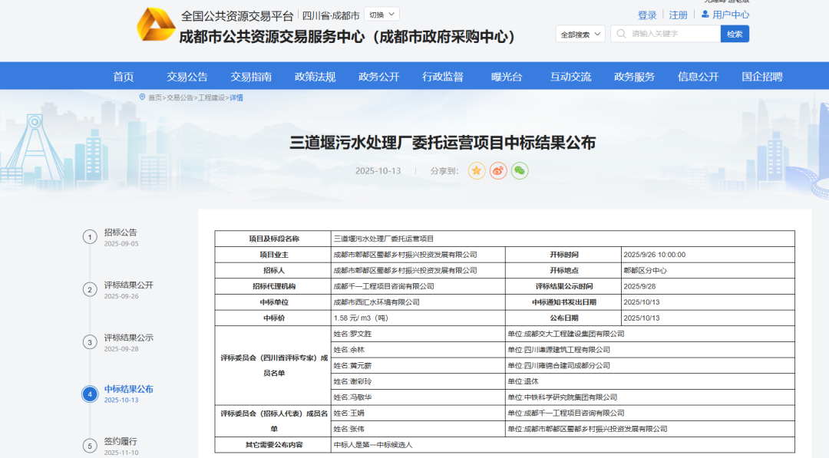This screenshot has width=829, height=458.
Task: Click cell 姓名:谢彩玲
Action: coord(418,381)
